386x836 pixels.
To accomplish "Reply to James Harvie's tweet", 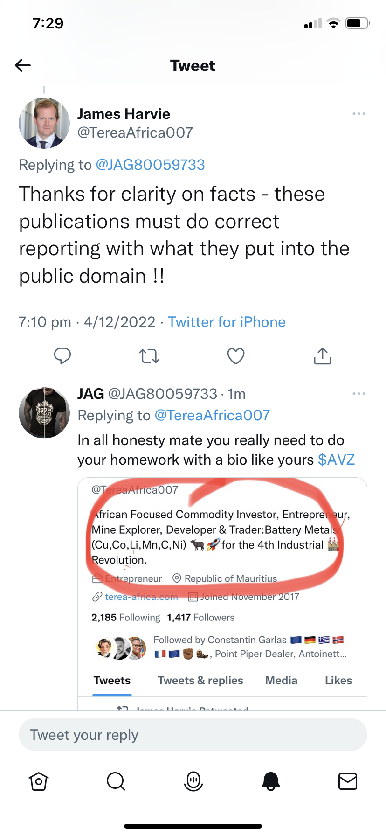I will (x=62, y=356).
